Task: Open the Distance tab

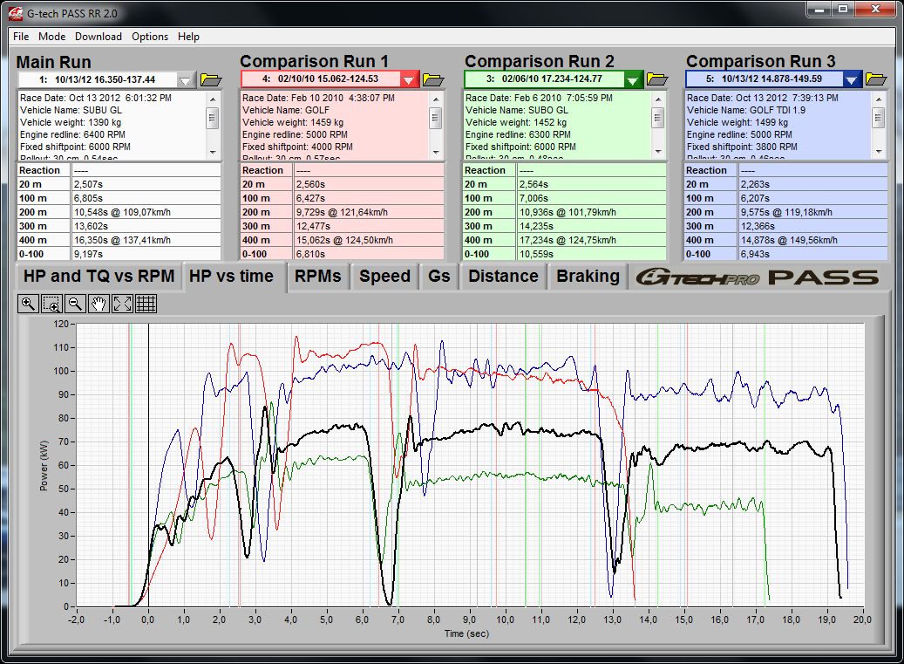Action: (x=503, y=277)
